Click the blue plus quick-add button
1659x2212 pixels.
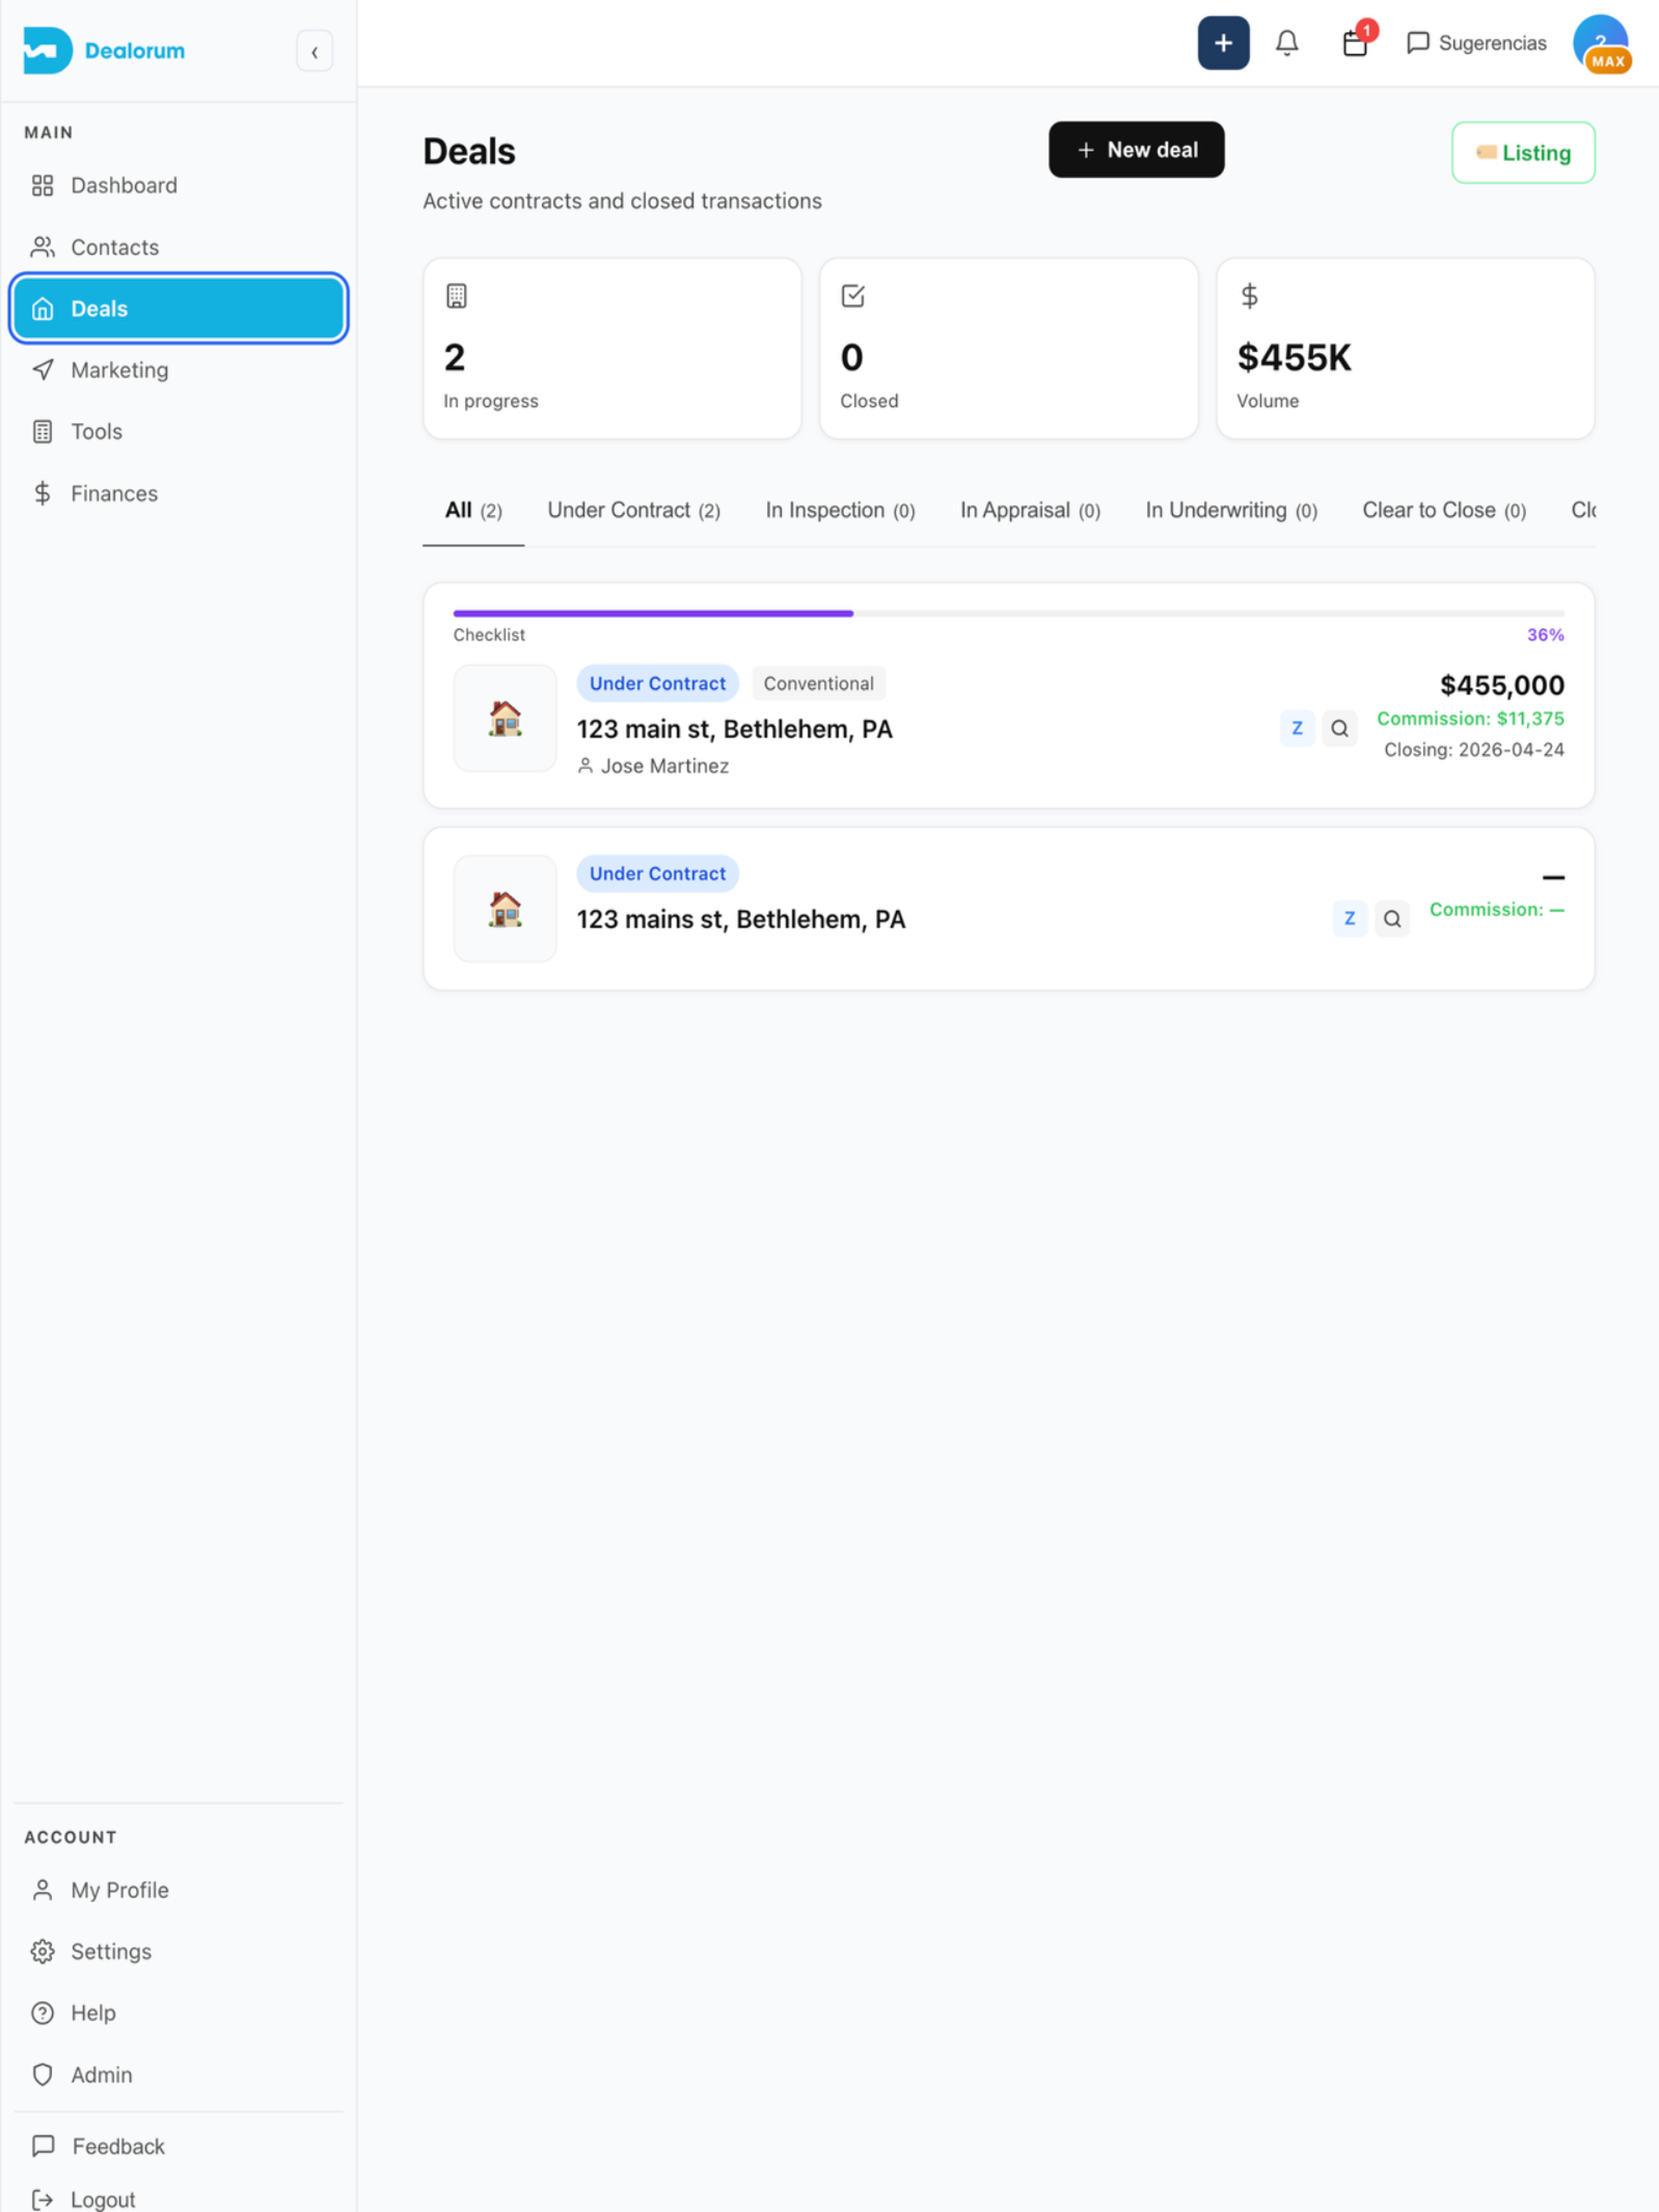point(1222,43)
